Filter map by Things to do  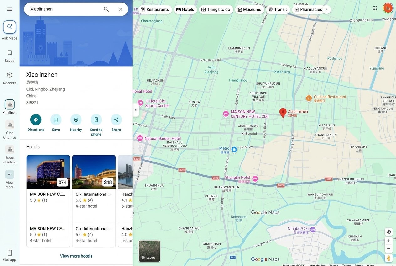pyautogui.click(x=216, y=9)
